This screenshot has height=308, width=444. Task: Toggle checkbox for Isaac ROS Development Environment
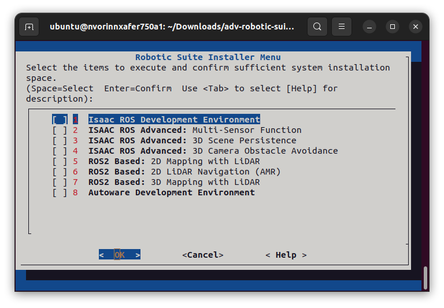[x=60, y=120]
